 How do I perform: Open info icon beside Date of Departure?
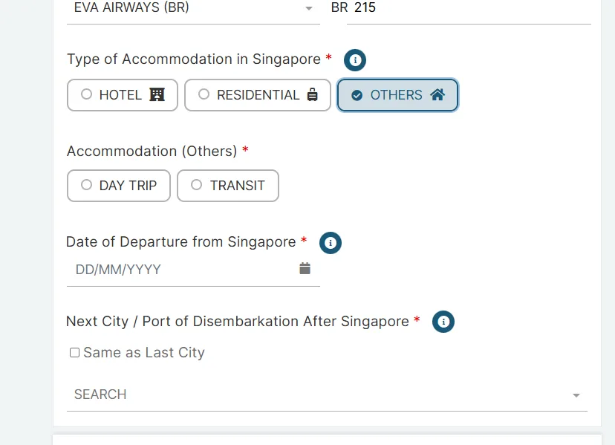pos(331,243)
